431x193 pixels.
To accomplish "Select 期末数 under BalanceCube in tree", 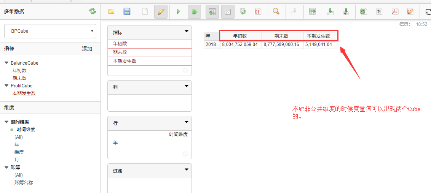I will pos(19,78).
